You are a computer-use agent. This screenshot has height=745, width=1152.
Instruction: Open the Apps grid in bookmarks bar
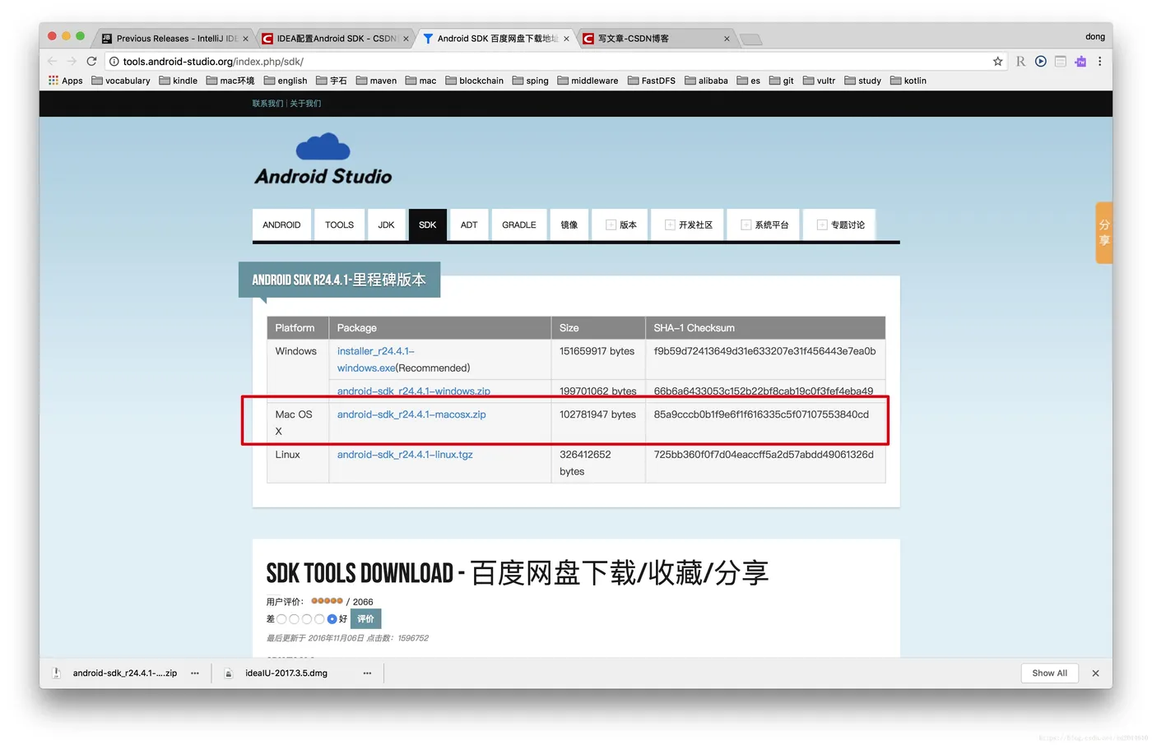[x=66, y=81]
